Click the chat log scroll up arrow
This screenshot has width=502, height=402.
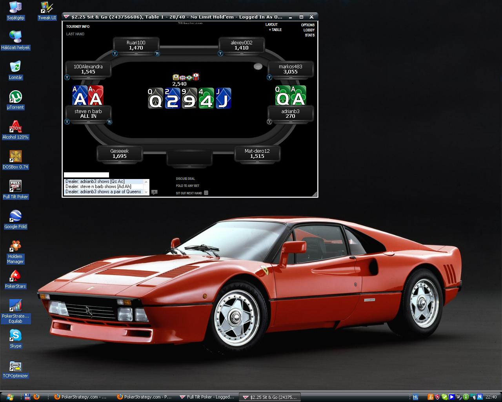tap(147, 181)
